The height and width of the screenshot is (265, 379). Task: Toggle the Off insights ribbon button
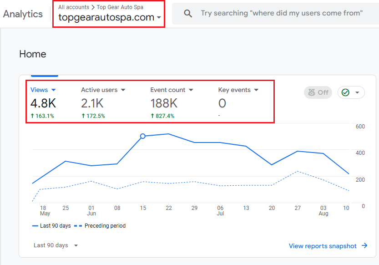click(x=318, y=92)
